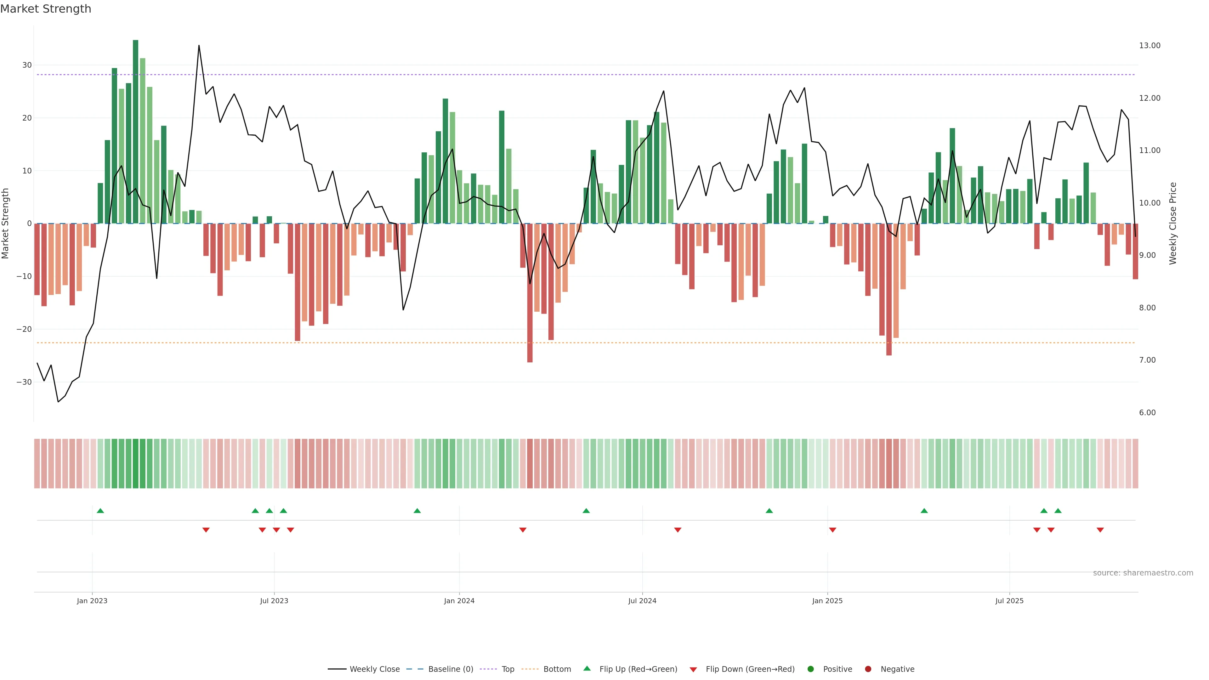Click the first red flip-down triangle marker

pos(206,530)
